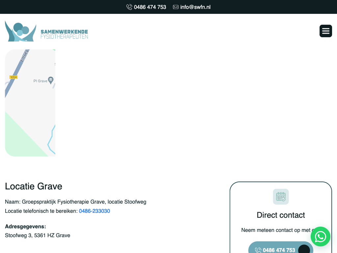
Task: Click the N324 road sign on map
Action: 13,77
